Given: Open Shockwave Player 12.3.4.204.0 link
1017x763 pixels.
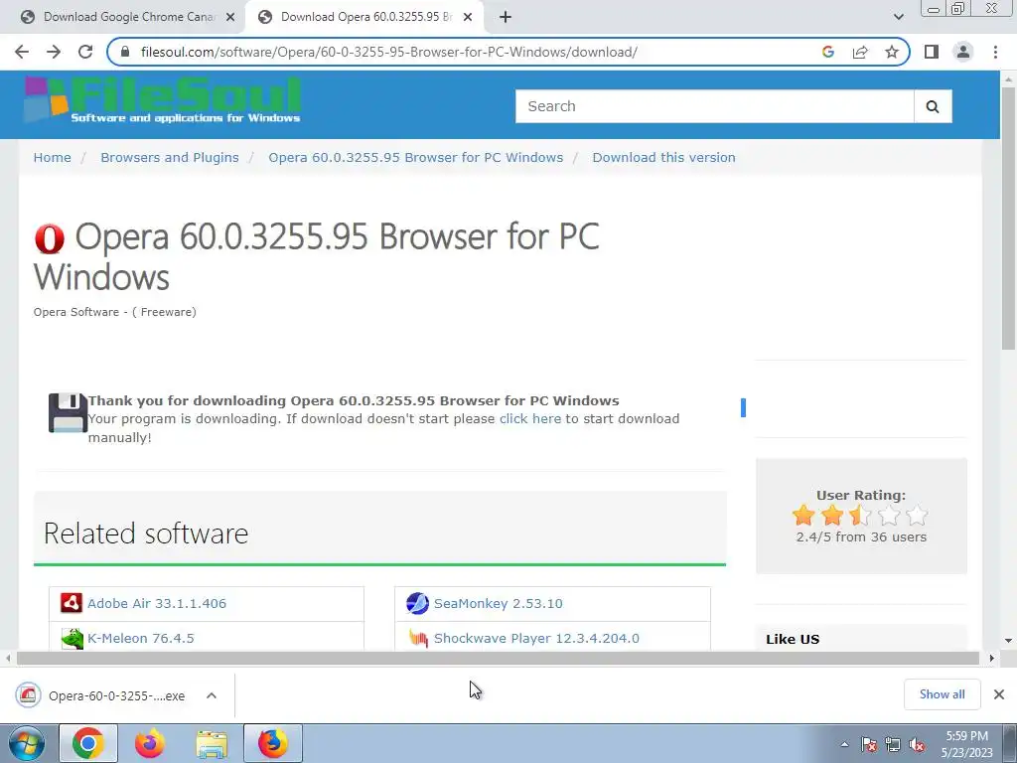Looking at the screenshot, I should (x=536, y=639).
